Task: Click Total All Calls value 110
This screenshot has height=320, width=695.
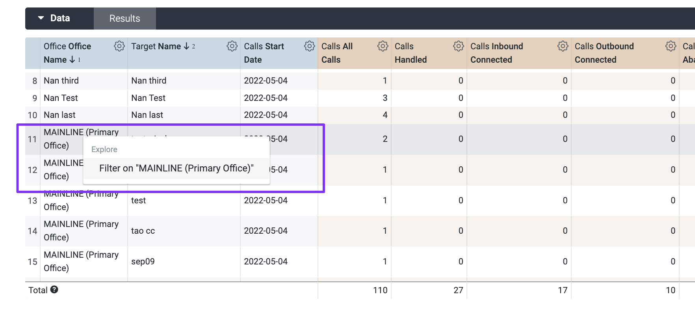Action: [x=380, y=290]
